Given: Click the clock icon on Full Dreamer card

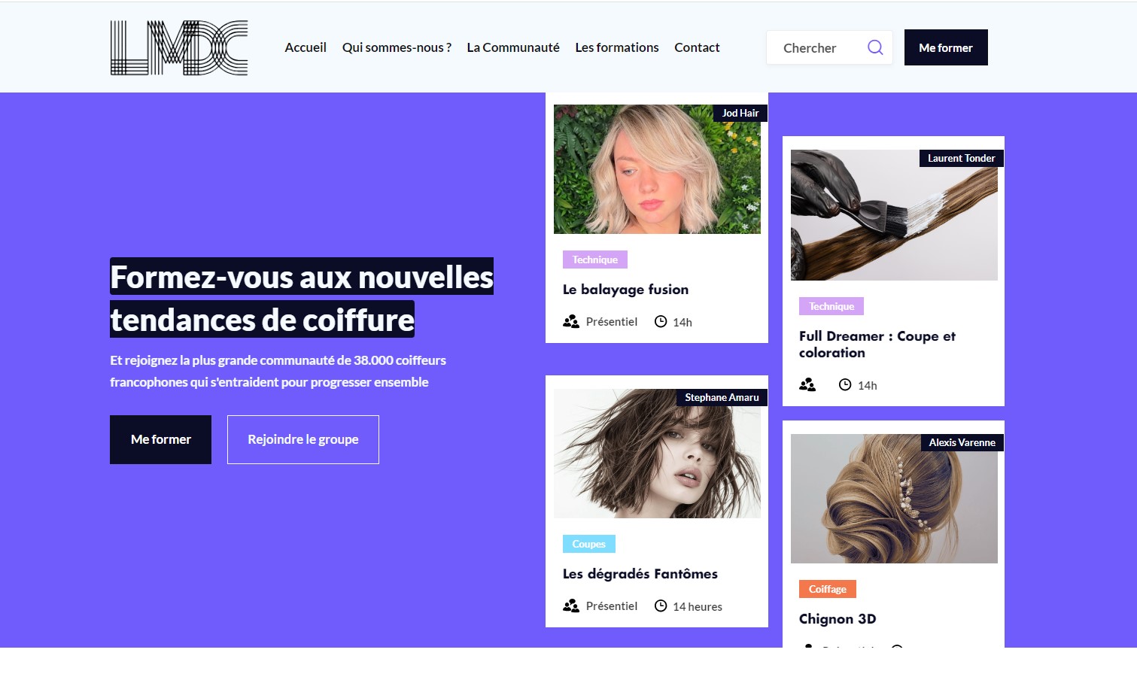Looking at the screenshot, I should (x=845, y=385).
